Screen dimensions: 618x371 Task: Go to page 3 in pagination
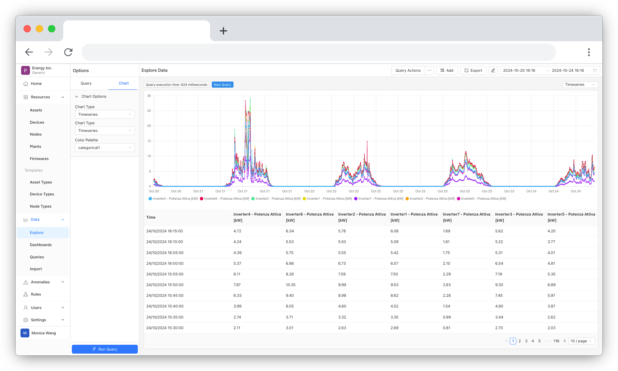[x=526, y=341]
